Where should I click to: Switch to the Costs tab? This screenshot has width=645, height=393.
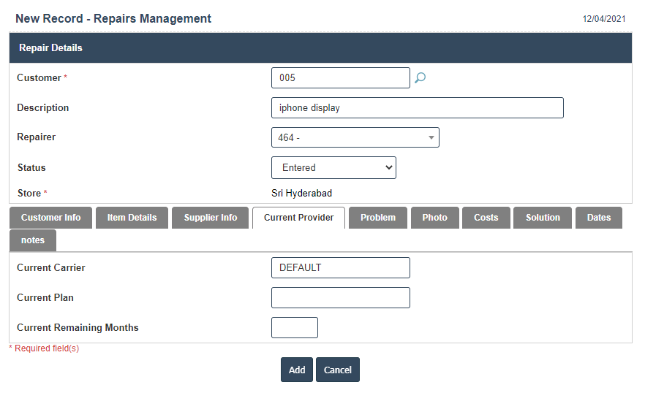pyautogui.click(x=486, y=218)
